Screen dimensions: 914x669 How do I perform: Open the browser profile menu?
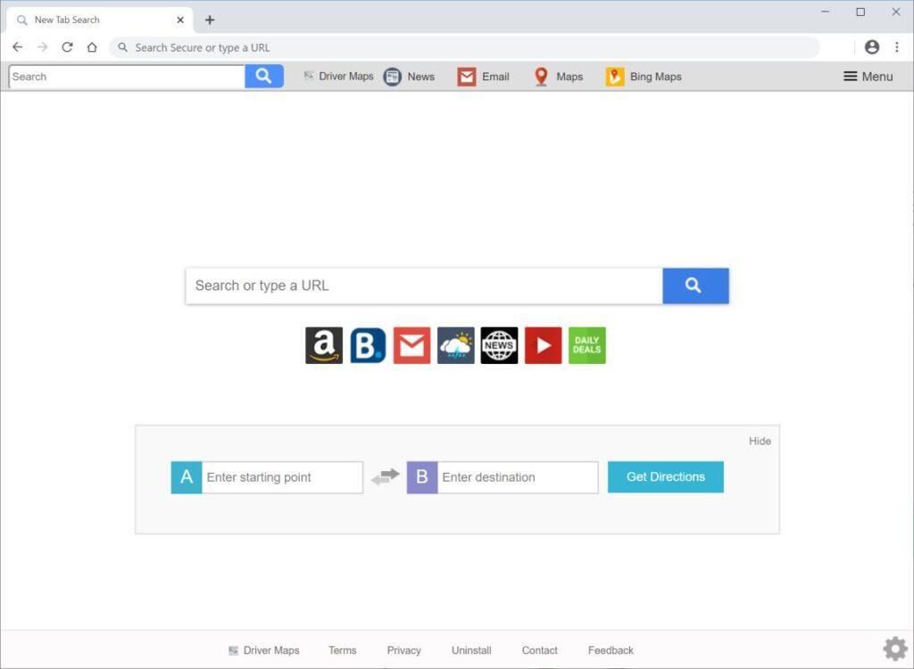pyautogui.click(x=872, y=47)
